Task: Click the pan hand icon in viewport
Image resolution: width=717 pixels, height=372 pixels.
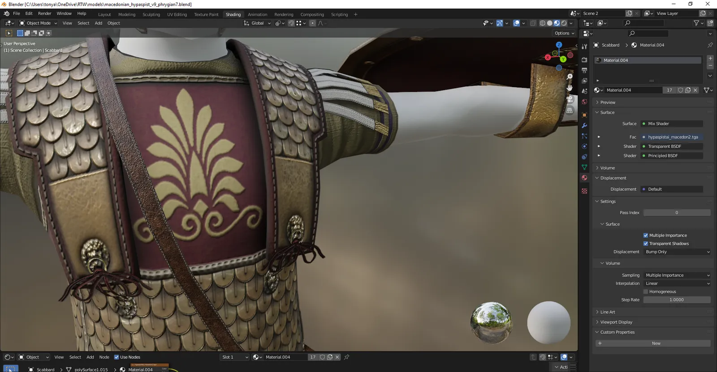Action: (x=570, y=88)
